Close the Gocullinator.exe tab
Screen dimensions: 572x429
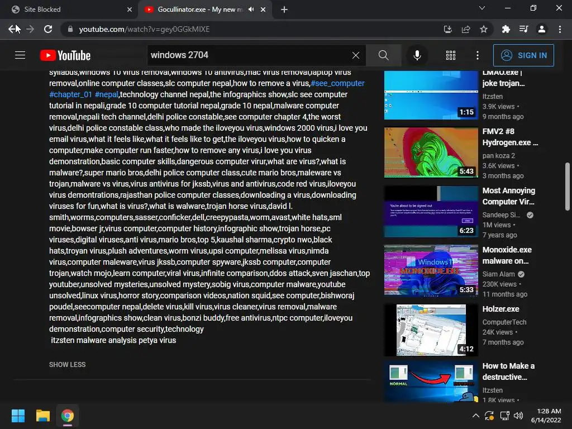[263, 9]
